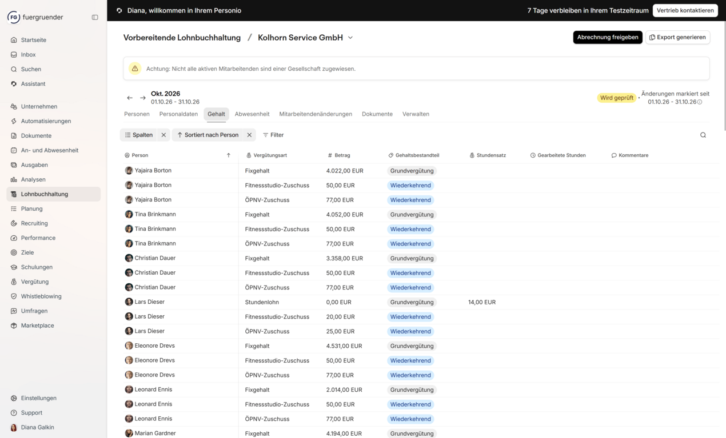Image resolution: width=726 pixels, height=438 pixels.
Task: Click the 4.022,00 EUR amount cell
Action: [345, 171]
